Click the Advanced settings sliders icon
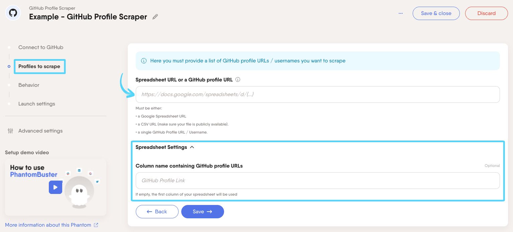 pos(10,131)
